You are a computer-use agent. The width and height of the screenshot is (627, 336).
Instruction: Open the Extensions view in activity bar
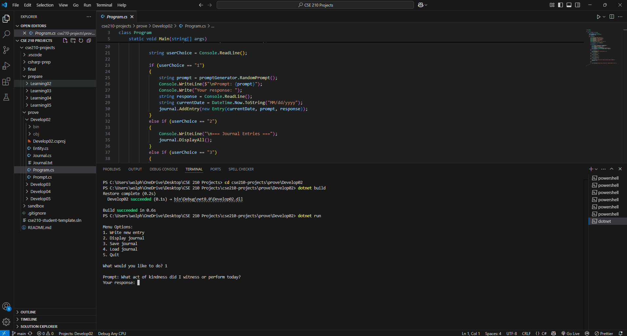[x=6, y=81]
